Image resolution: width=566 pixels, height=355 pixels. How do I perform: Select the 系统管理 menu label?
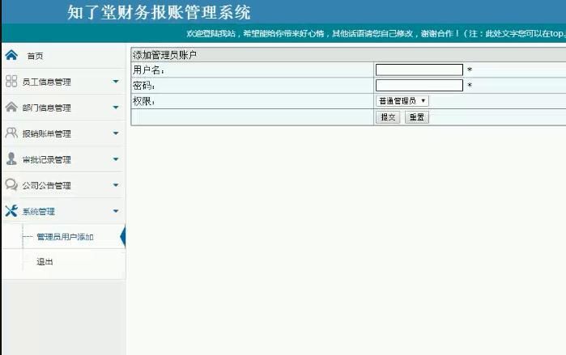point(39,212)
